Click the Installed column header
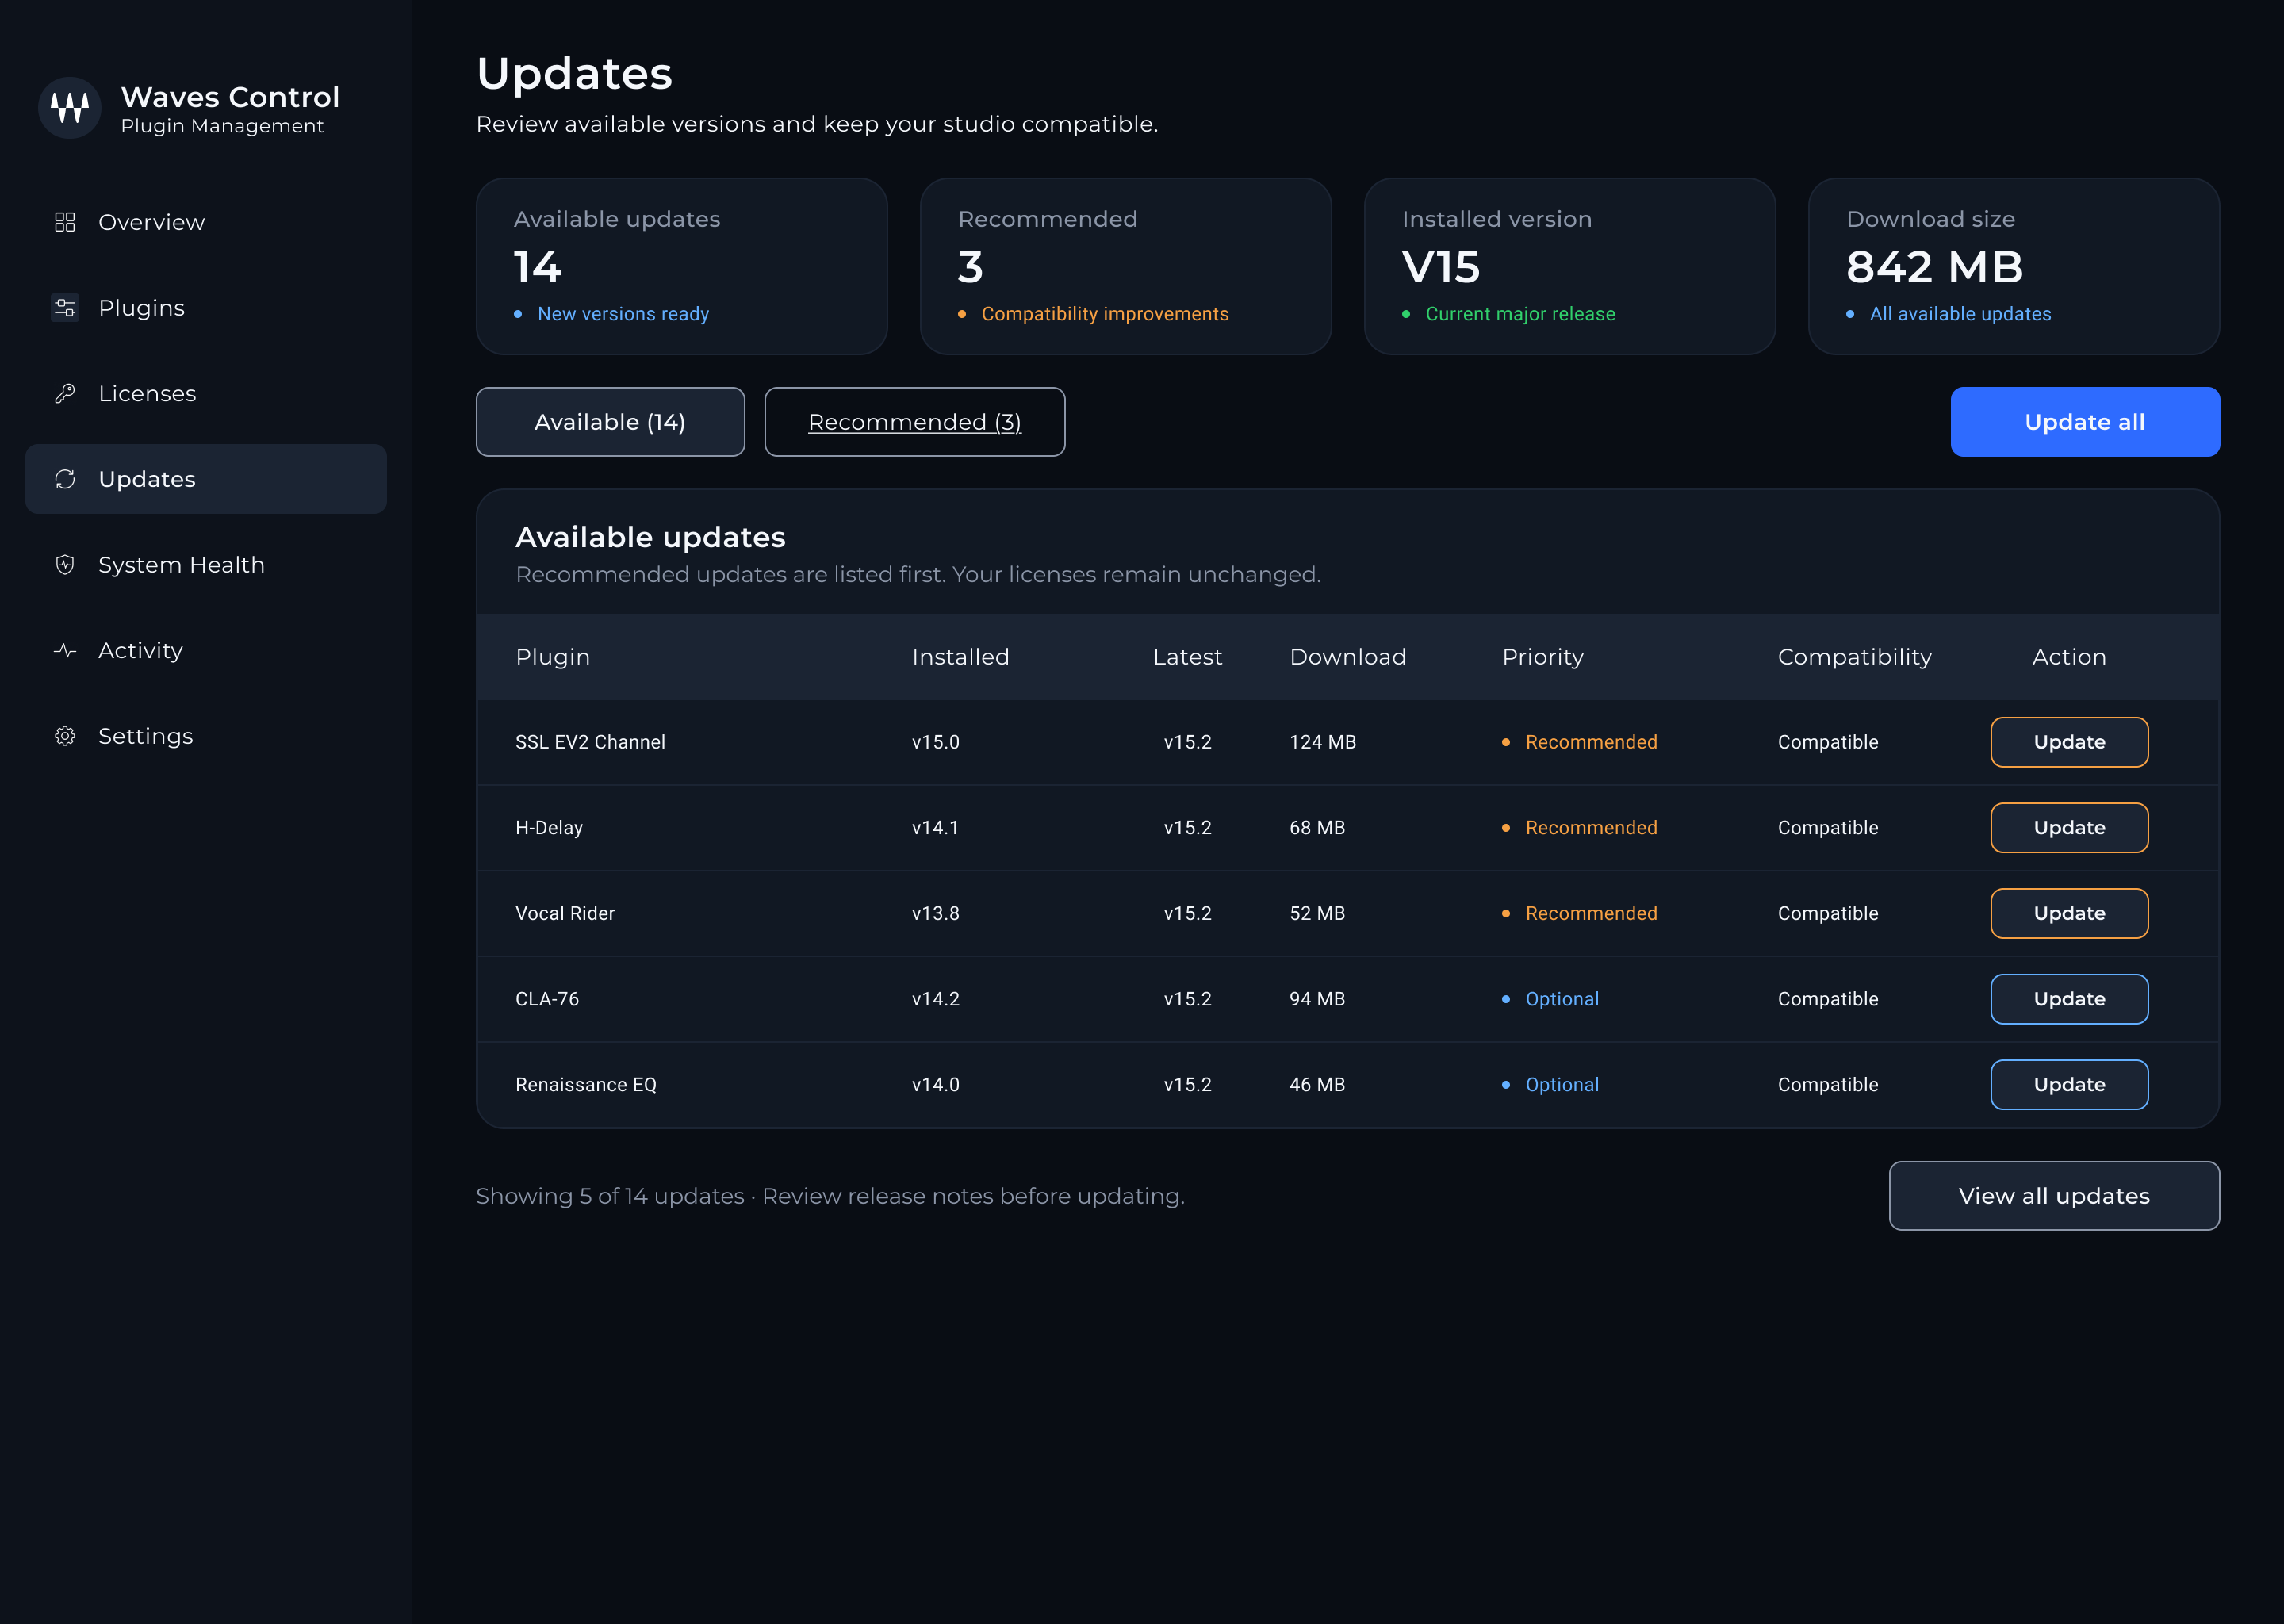Image resolution: width=2284 pixels, height=1624 pixels. tap(960, 657)
